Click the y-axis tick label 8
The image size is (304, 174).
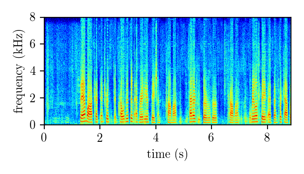(33, 17)
